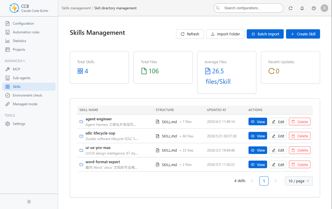
Task: Click the '+ 60 files' text
Action: pos(187,136)
